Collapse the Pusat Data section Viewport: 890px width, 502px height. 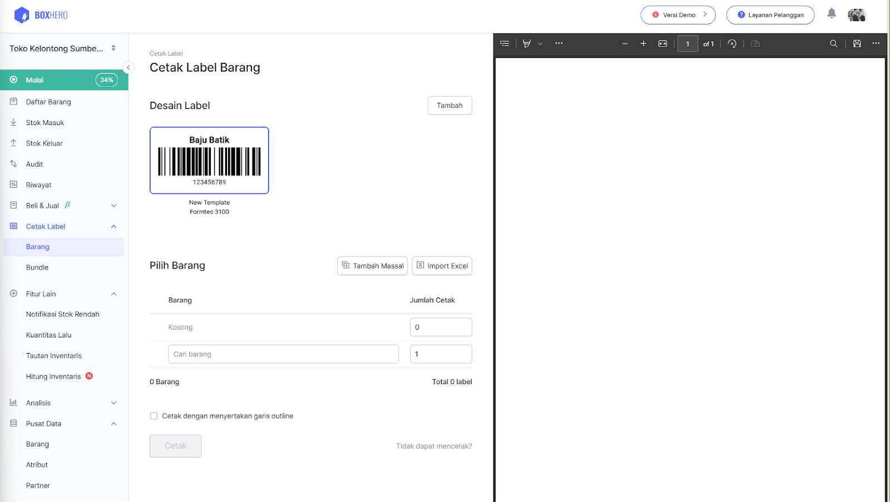(64, 424)
